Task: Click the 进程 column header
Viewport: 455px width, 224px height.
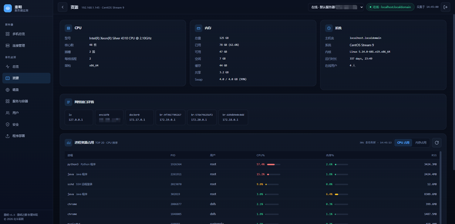Action: pos(70,155)
